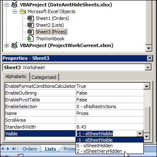Open the Prices sheet tab
The image size is (157, 157).
[69, 149]
